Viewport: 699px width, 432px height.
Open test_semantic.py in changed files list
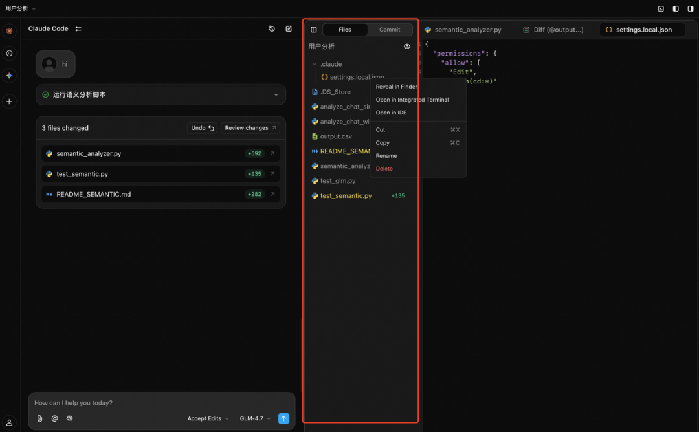click(x=161, y=174)
